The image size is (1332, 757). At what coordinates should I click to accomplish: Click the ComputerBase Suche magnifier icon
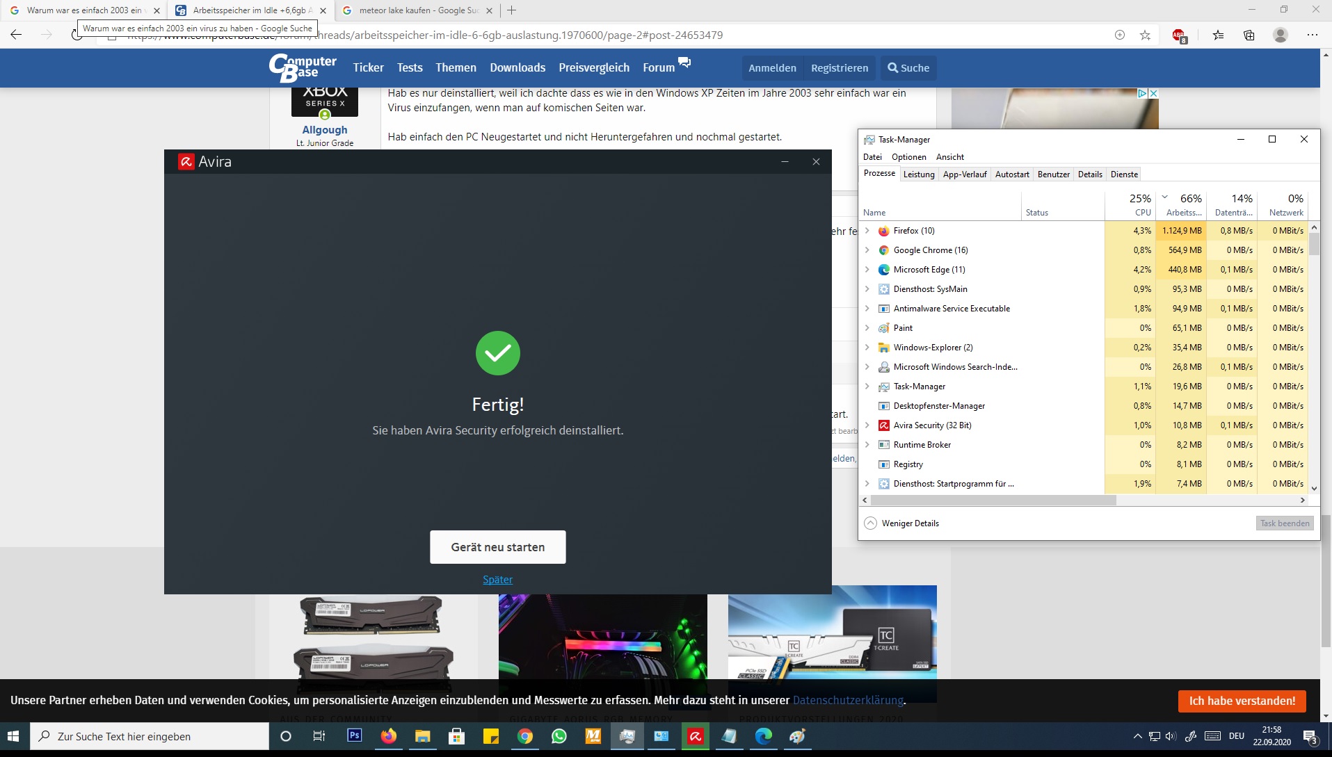(x=892, y=67)
